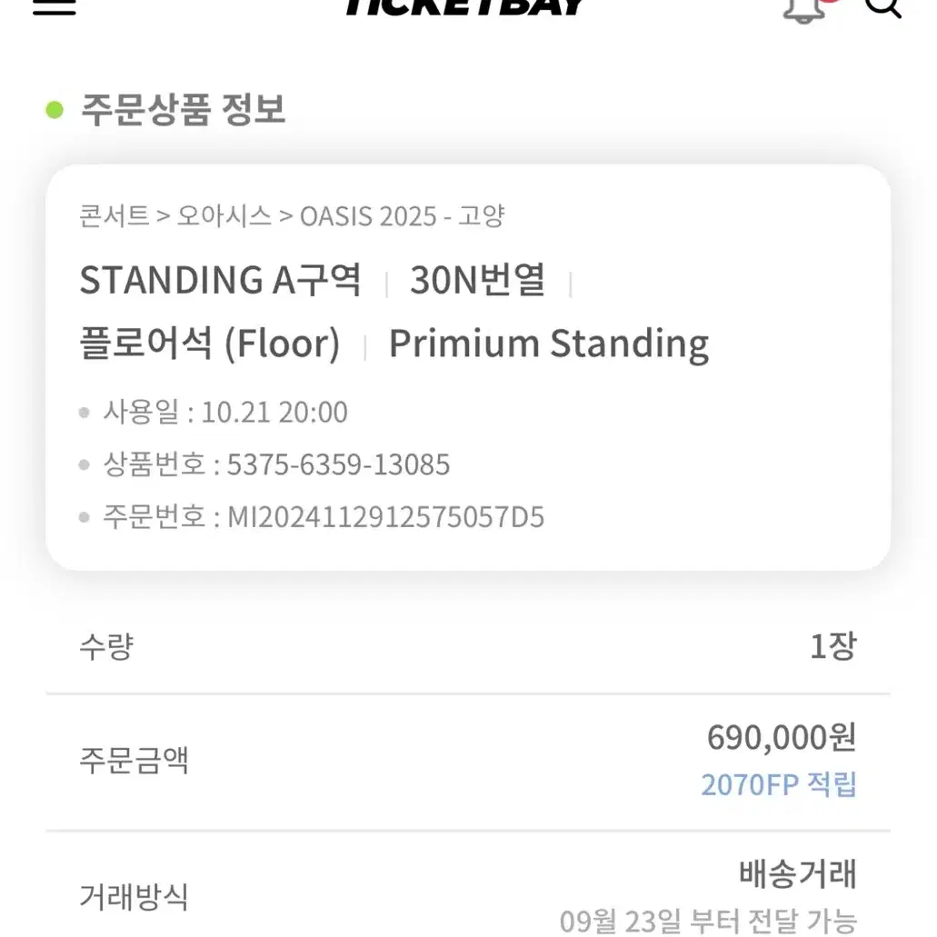Go home via the TICKETBAY logo
The width and height of the screenshot is (937, 937).
[465, 7]
